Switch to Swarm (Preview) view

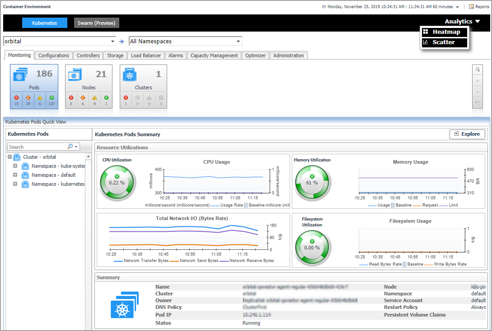[97, 23]
